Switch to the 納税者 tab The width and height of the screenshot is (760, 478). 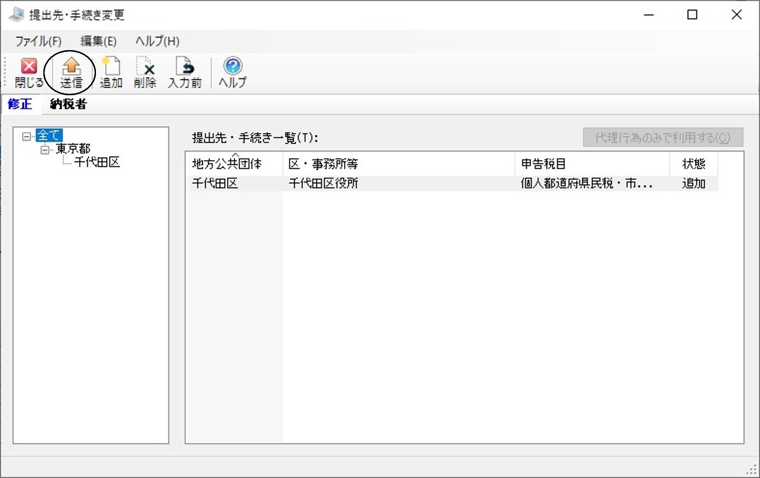point(68,105)
